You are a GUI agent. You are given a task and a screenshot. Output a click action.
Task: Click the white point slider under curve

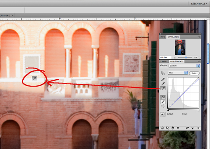click(x=199, y=110)
